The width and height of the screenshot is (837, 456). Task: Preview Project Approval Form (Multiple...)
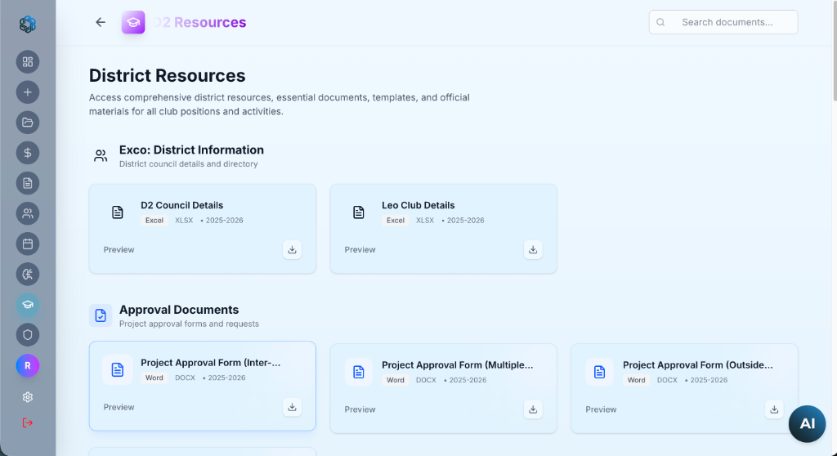pyautogui.click(x=360, y=409)
